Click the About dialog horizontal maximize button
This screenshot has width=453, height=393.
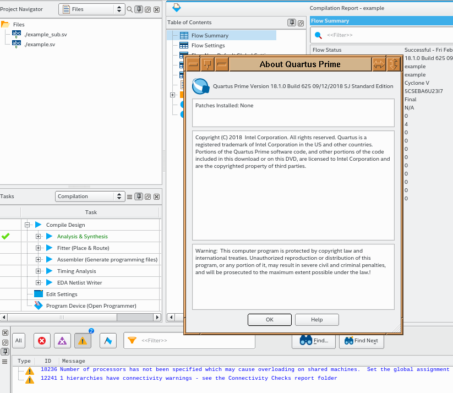tap(379, 64)
